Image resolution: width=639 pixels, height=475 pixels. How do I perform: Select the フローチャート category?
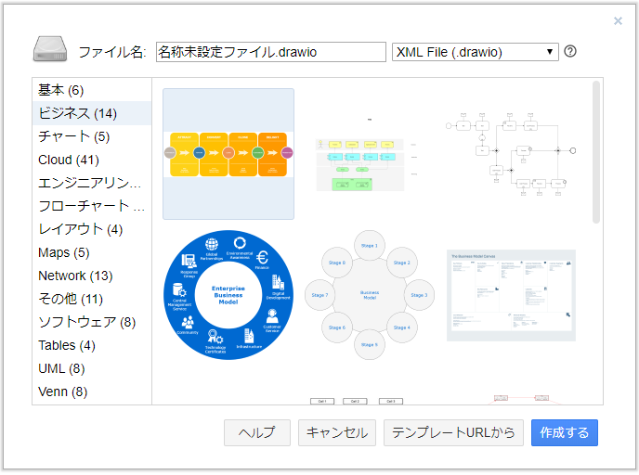coord(92,206)
